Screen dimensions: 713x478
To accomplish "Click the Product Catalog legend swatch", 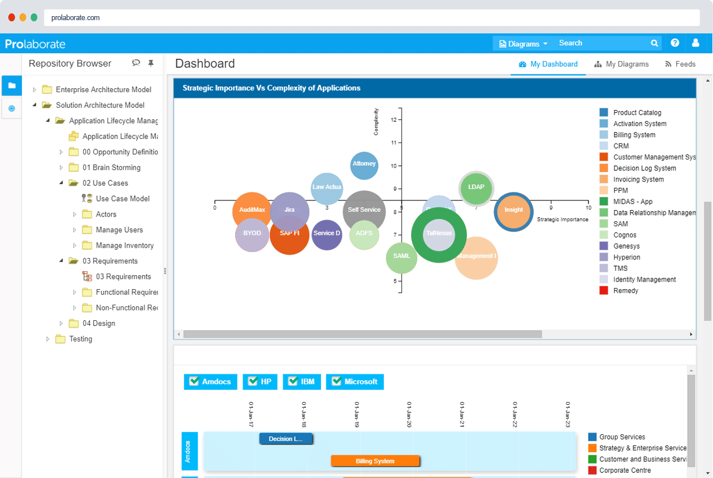I will pyautogui.click(x=603, y=112).
